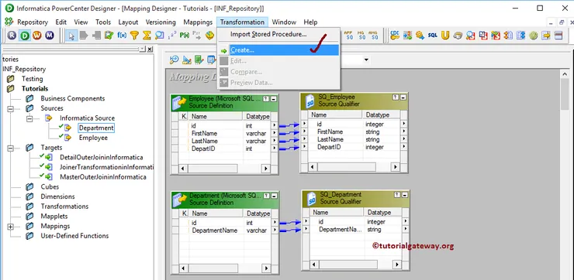Click right scroll arrow in SQ_Employee box
Image resolution: width=574 pixels, height=280 pixels.
coord(395,167)
